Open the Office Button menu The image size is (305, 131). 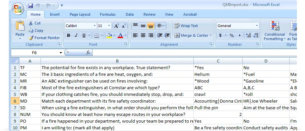tap(18, 9)
